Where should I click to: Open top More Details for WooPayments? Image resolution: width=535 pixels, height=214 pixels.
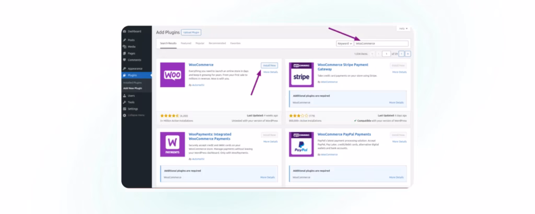271,141
